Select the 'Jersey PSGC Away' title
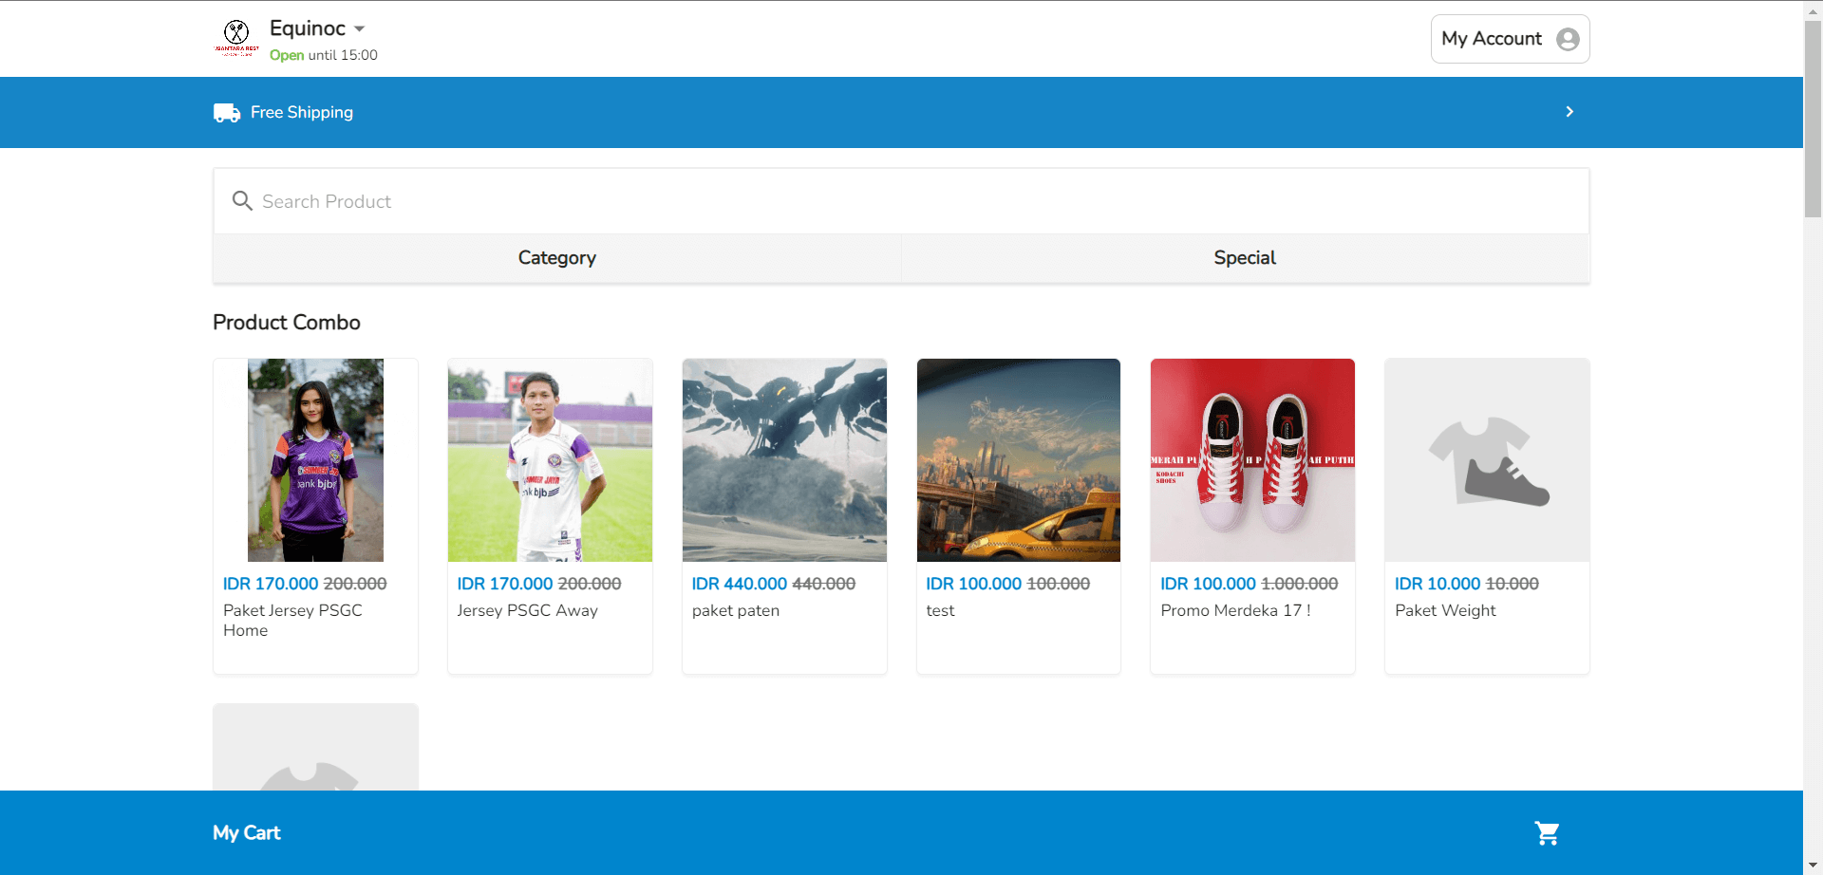Image resolution: width=1823 pixels, height=875 pixels. (528, 610)
